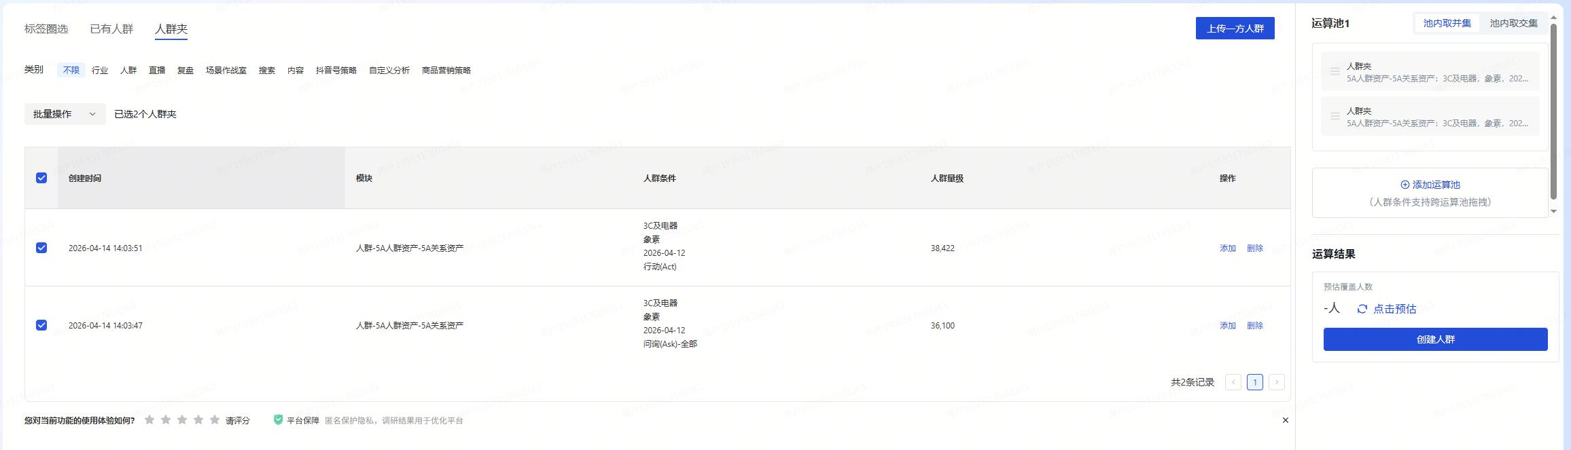The height and width of the screenshot is (450, 1571).
Task: Go to the next page of records
Action: point(1277,382)
